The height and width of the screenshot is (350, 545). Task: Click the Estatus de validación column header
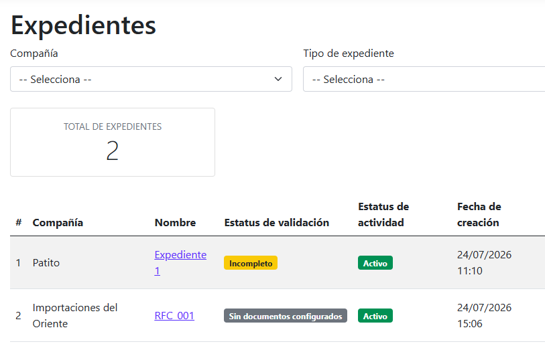(277, 222)
